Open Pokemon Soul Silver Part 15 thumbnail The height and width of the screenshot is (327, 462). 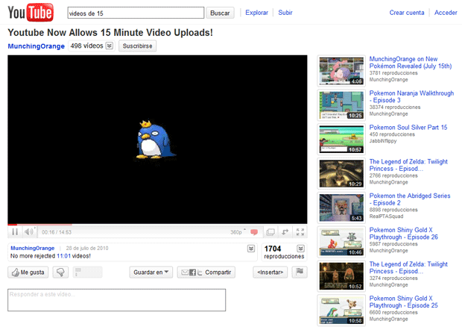(341, 140)
